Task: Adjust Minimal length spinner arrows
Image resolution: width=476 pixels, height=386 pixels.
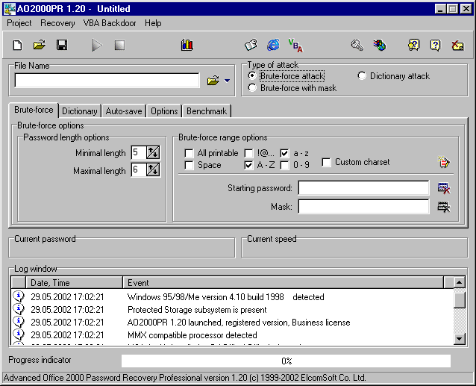Action: (153, 152)
